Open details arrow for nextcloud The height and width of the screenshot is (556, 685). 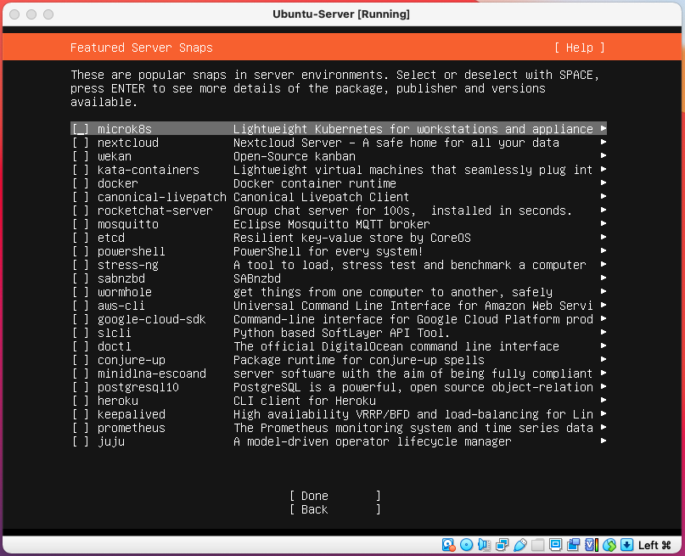[x=604, y=142]
